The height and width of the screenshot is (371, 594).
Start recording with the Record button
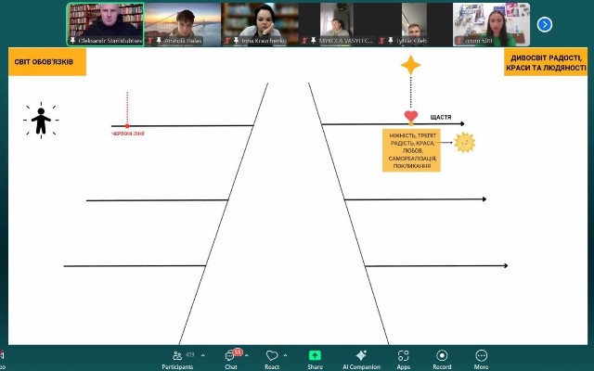click(442, 357)
